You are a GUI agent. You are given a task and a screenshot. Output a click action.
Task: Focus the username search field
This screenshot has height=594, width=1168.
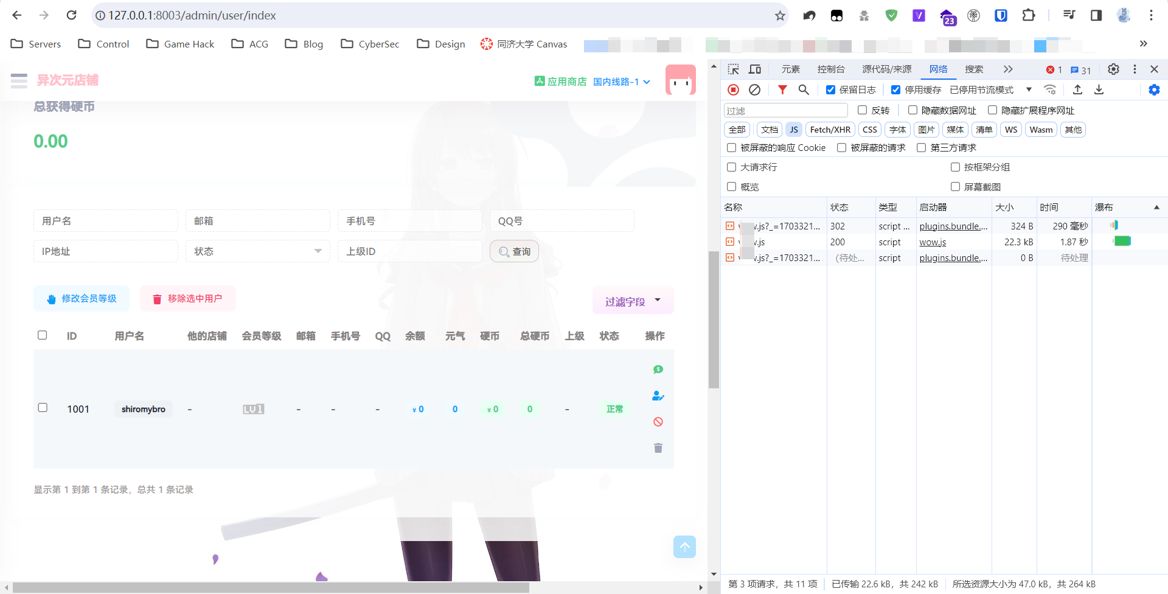pyautogui.click(x=106, y=221)
